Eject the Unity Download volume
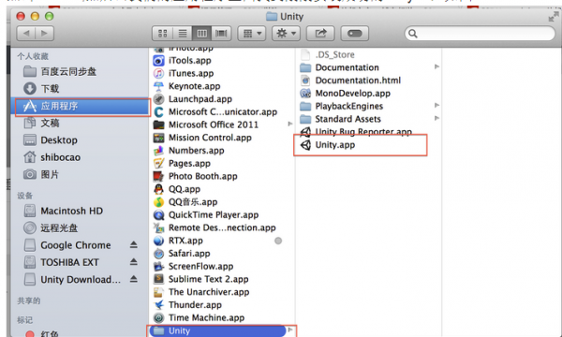Image resolution: width=562 pixels, height=337 pixels. pos(133,279)
